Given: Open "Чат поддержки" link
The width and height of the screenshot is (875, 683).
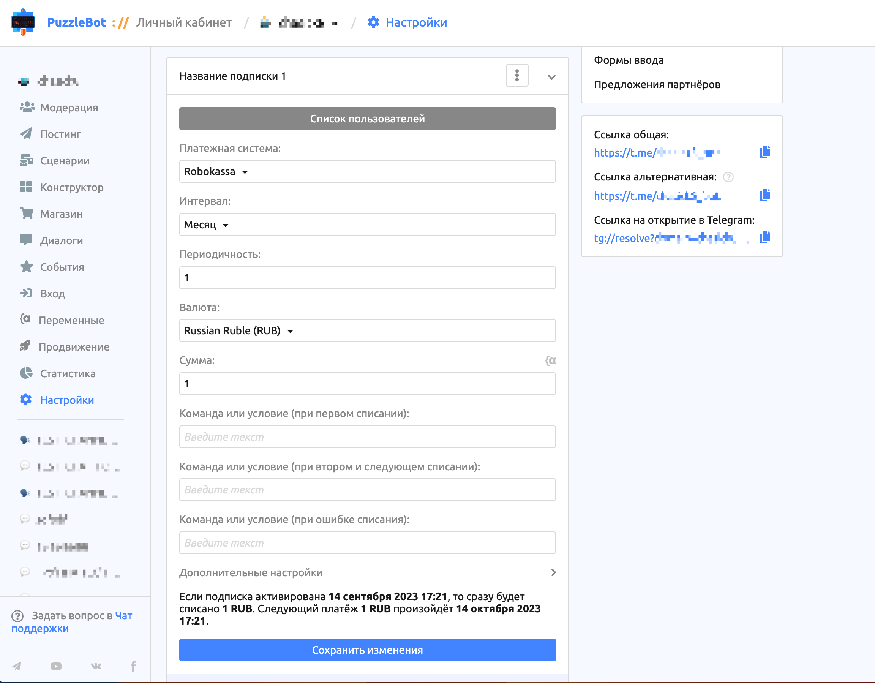Looking at the screenshot, I should (x=72, y=622).
